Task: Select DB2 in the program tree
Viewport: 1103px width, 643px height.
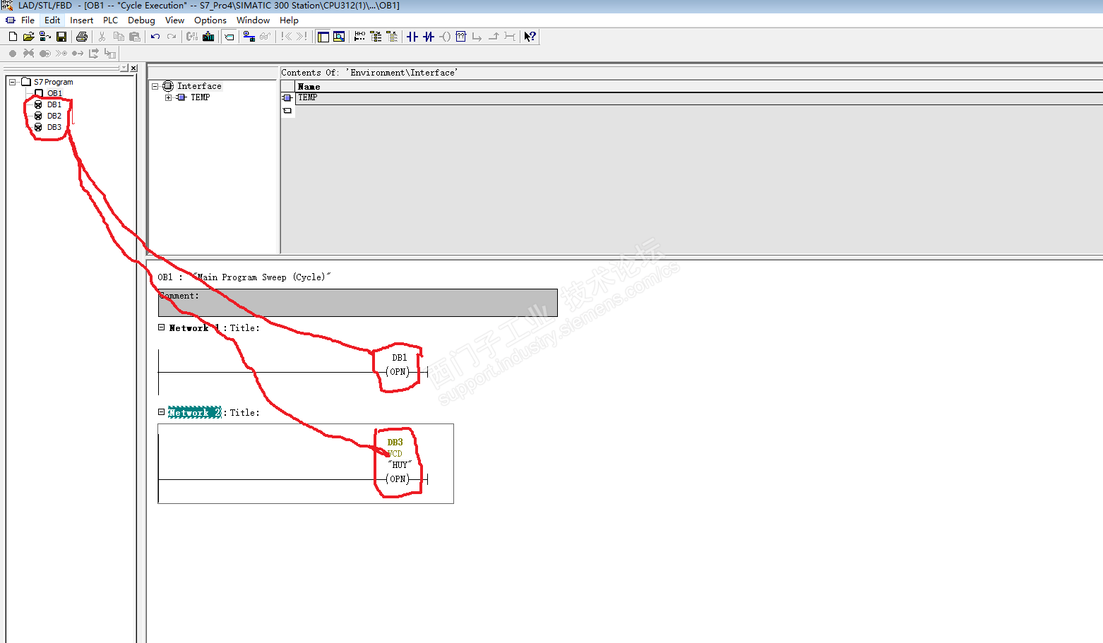Action: [54, 116]
